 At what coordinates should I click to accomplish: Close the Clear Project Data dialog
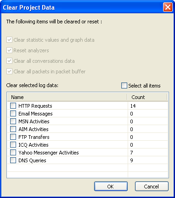[x=168, y=7]
